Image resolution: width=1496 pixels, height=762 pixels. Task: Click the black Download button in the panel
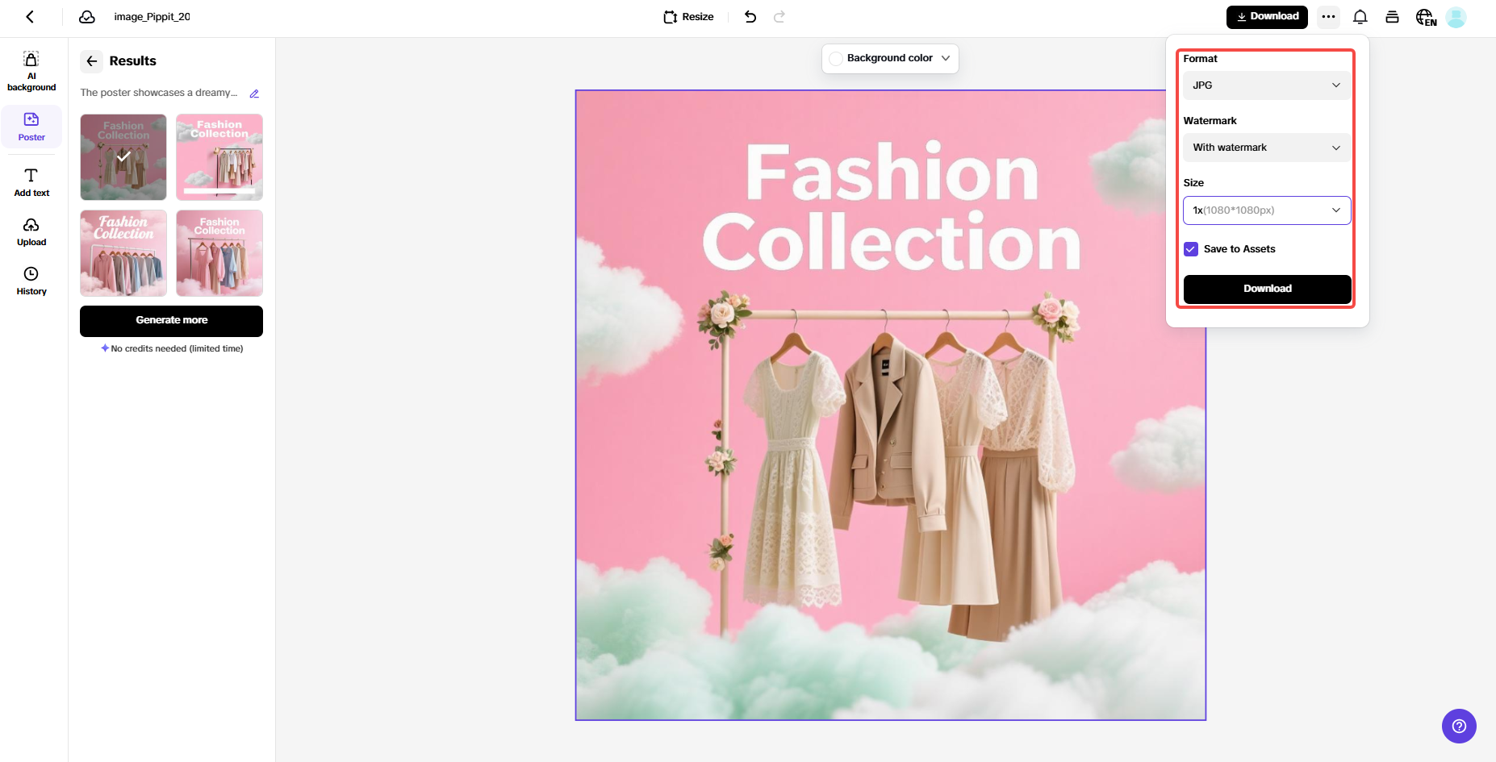[x=1267, y=289]
